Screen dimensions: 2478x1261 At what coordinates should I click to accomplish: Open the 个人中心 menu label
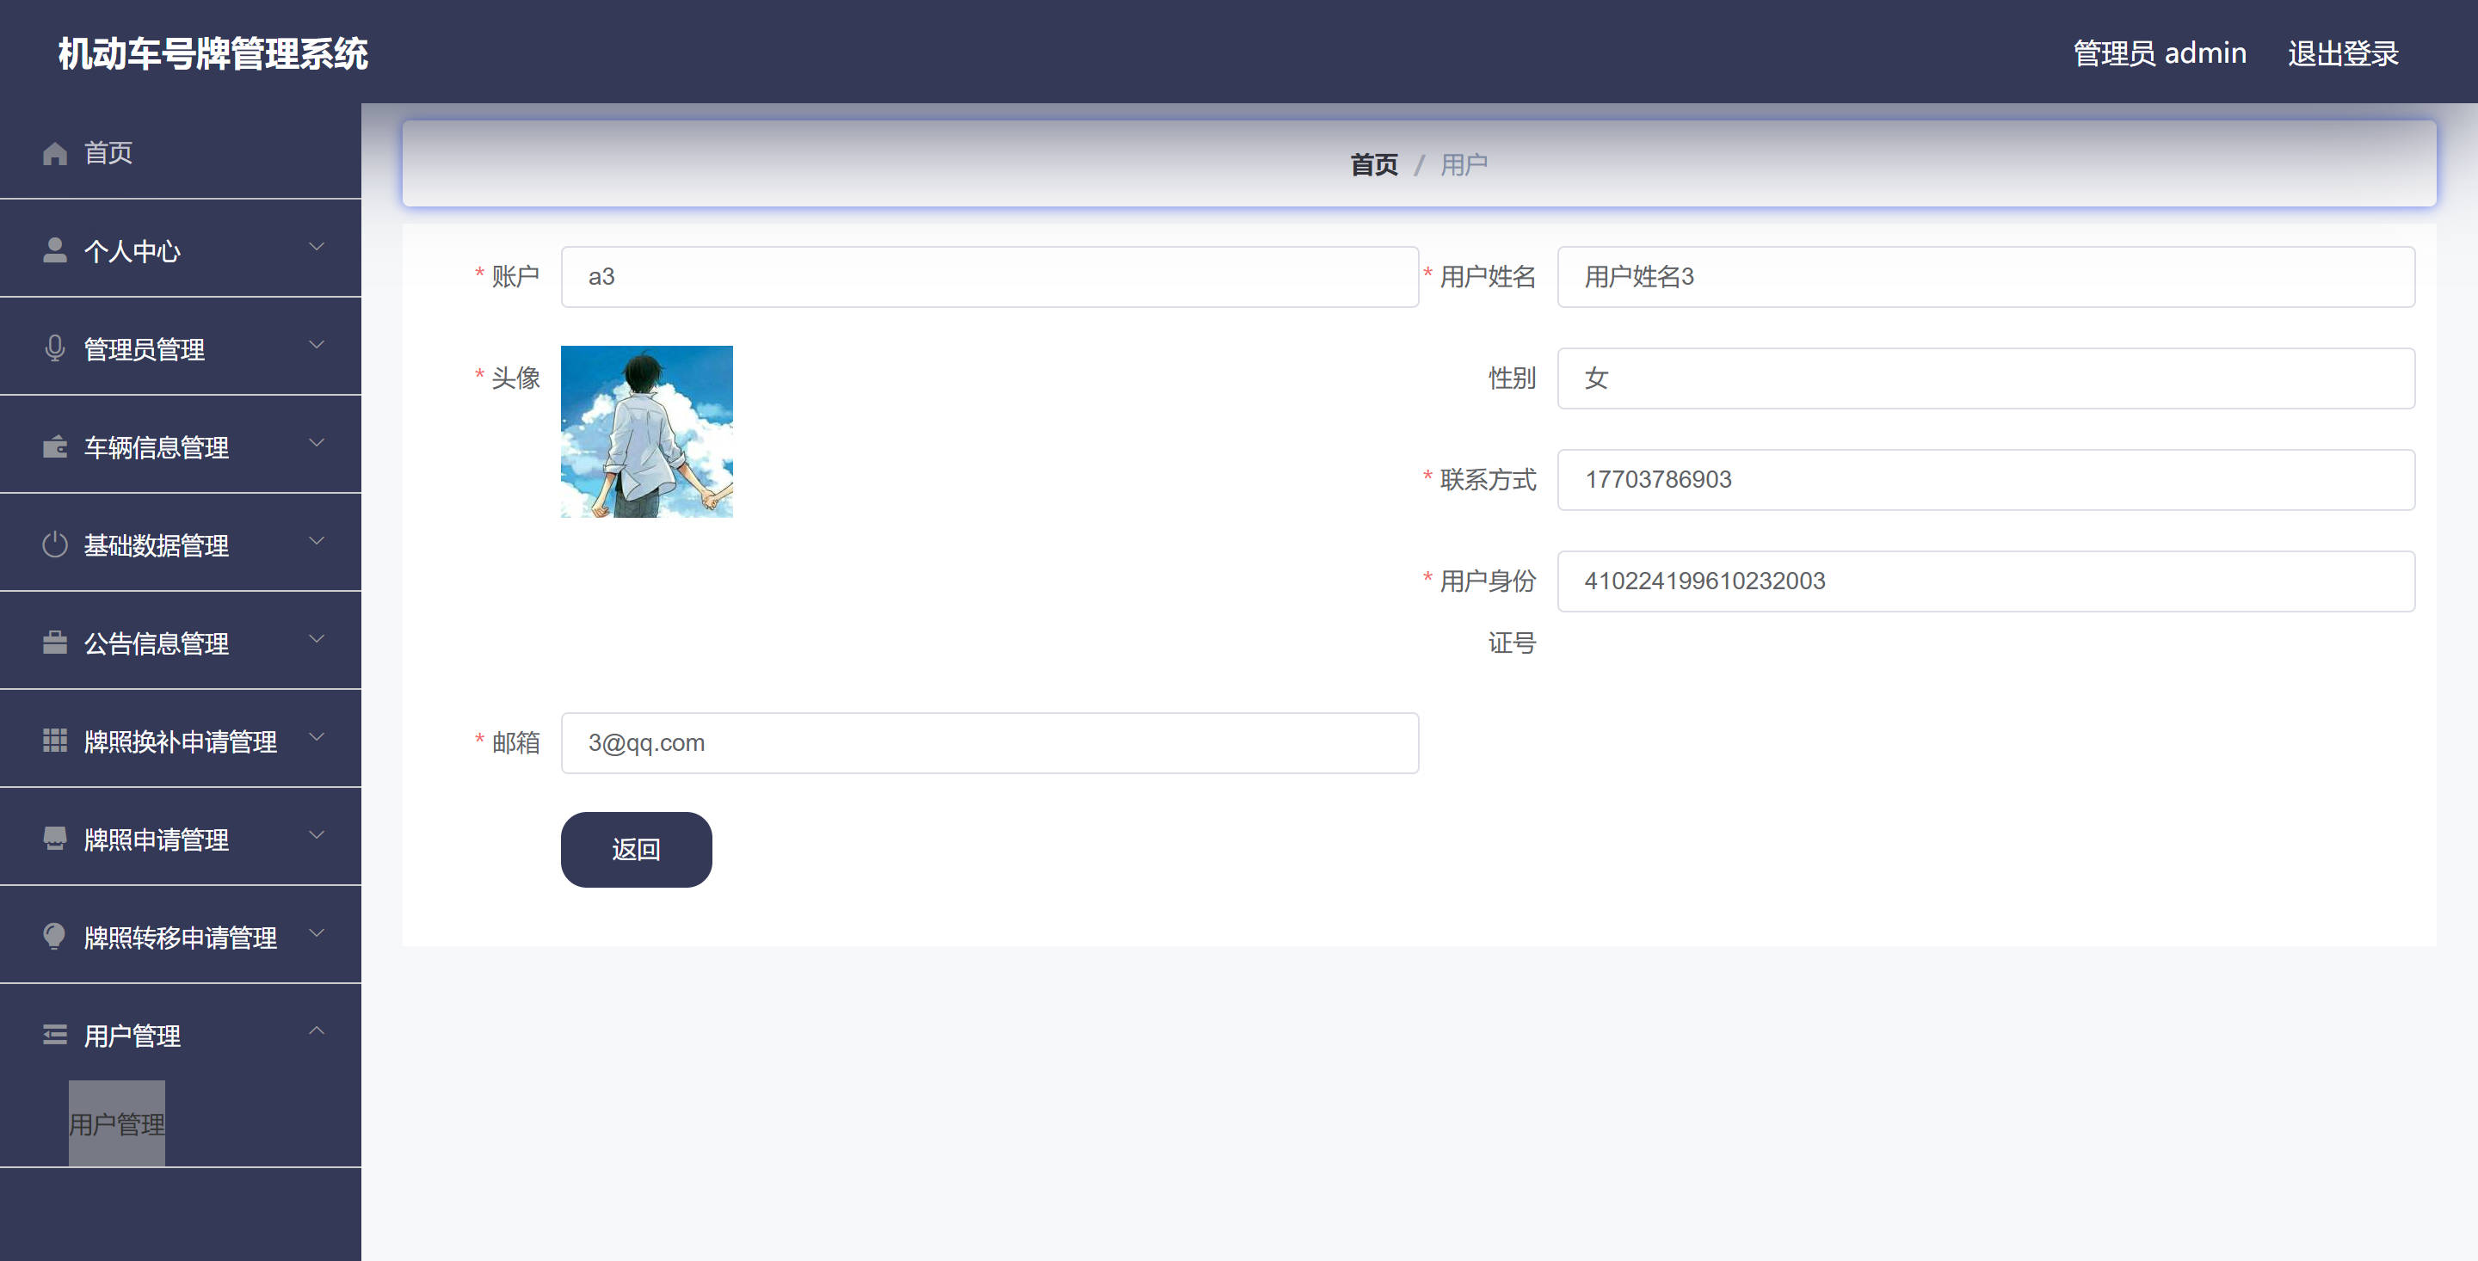pos(132,252)
